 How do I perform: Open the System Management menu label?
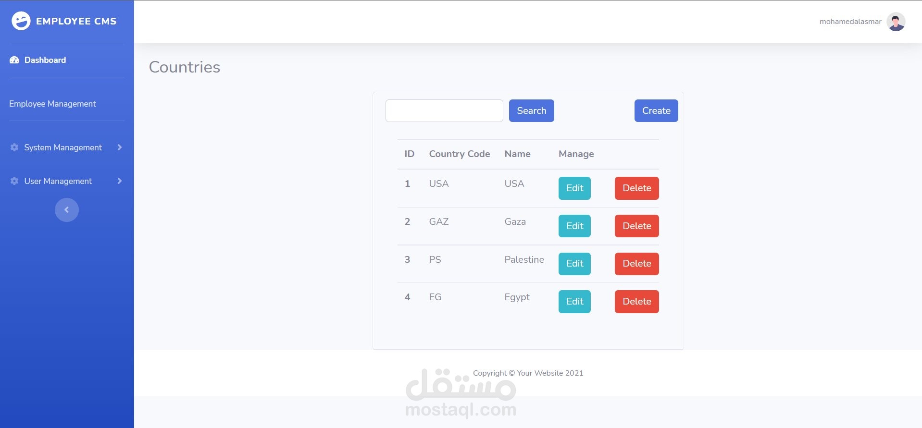coord(63,147)
